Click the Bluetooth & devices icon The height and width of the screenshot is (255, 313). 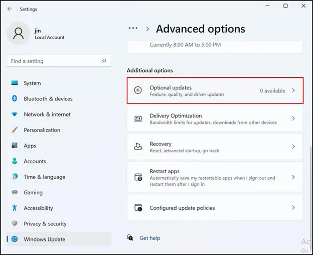[x=15, y=98]
